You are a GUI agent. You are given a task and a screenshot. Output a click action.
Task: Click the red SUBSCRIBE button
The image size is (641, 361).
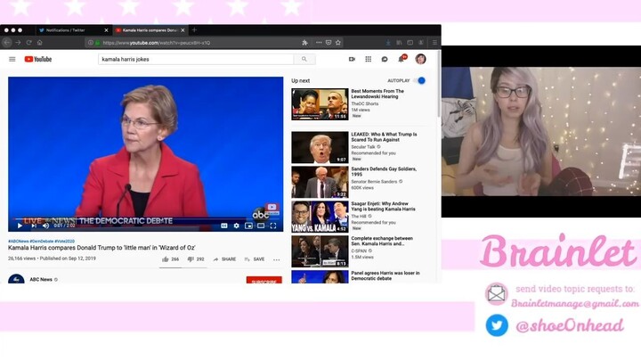point(264,281)
